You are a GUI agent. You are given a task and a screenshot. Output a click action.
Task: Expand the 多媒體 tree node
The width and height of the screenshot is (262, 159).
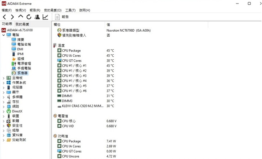[4, 97]
